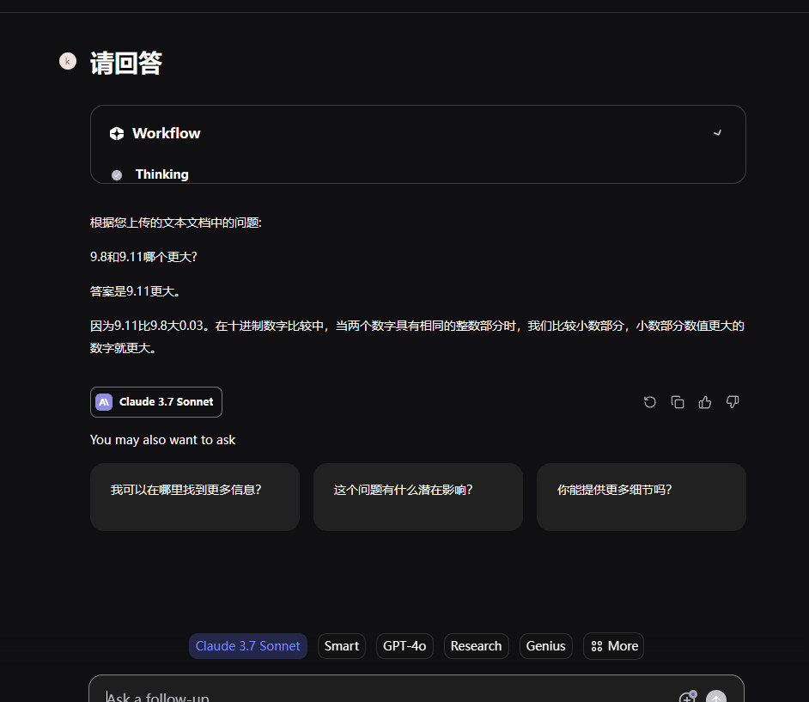This screenshot has width=809, height=702.
Task: Collapse the Workflow panel with the chevron
Action: 718,133
